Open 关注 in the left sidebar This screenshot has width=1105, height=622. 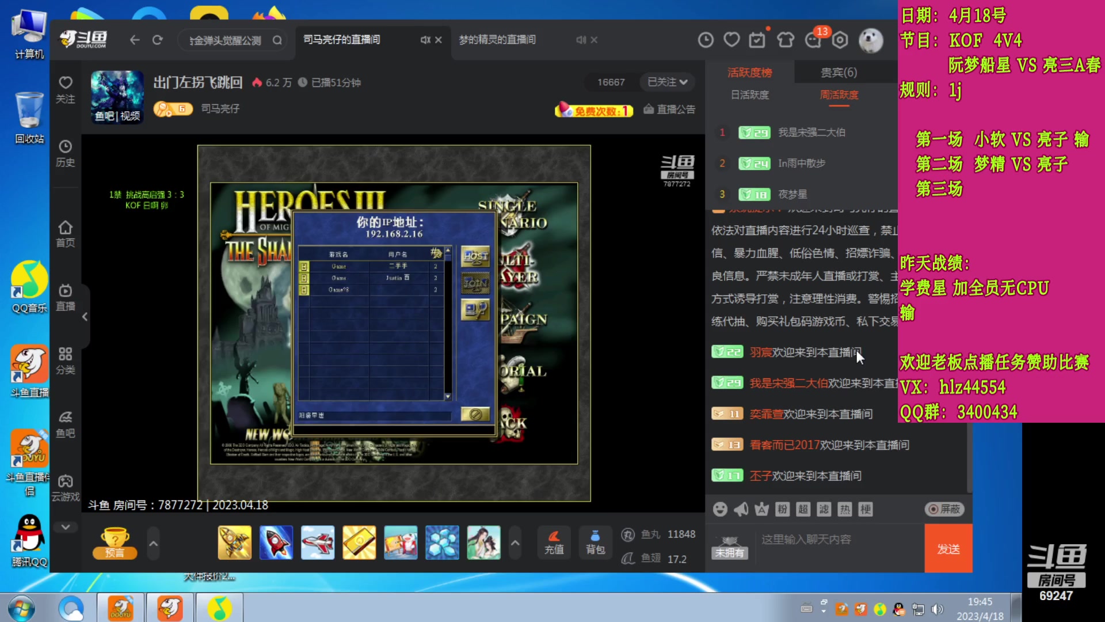point(66,90)
